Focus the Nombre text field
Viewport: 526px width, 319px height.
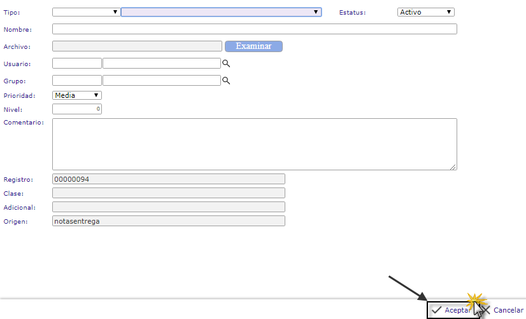tap(254, 29)
